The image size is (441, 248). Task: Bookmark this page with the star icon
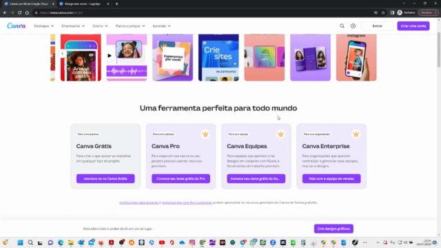(x=383, y=12)
